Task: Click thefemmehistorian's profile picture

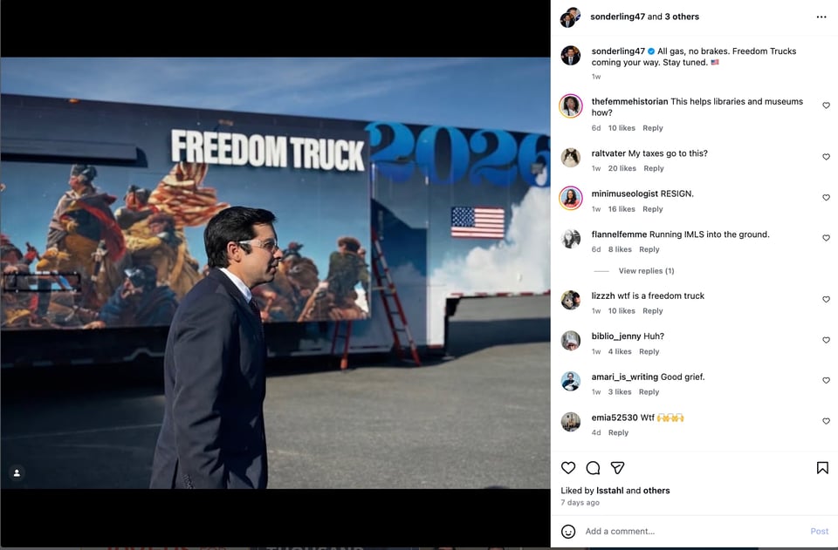Action: click(570, 106)
